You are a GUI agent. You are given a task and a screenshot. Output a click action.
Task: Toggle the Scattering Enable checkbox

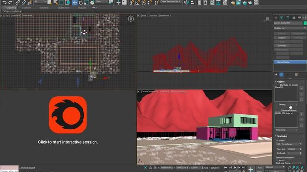click(x=277, y=140)
